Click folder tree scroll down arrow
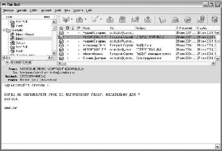 pyautogui.click(x=54, y=53)
